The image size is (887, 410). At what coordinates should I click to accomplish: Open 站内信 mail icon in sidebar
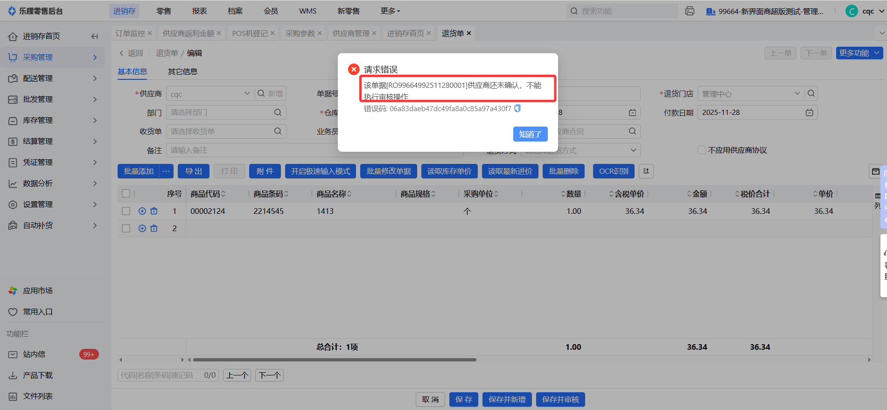coord(13,354)
